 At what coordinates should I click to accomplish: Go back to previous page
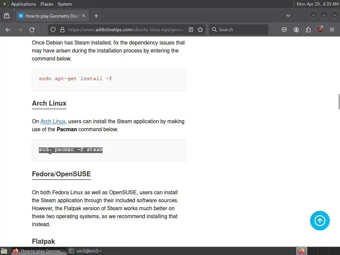(8, 30)
